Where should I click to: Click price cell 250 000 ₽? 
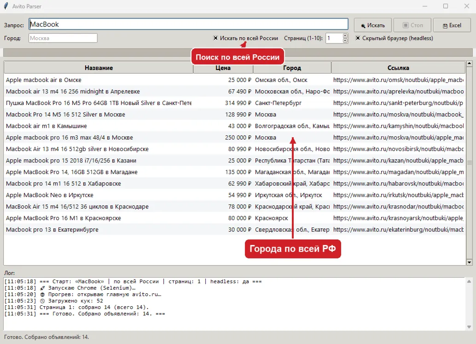click(x=238, y=138)
